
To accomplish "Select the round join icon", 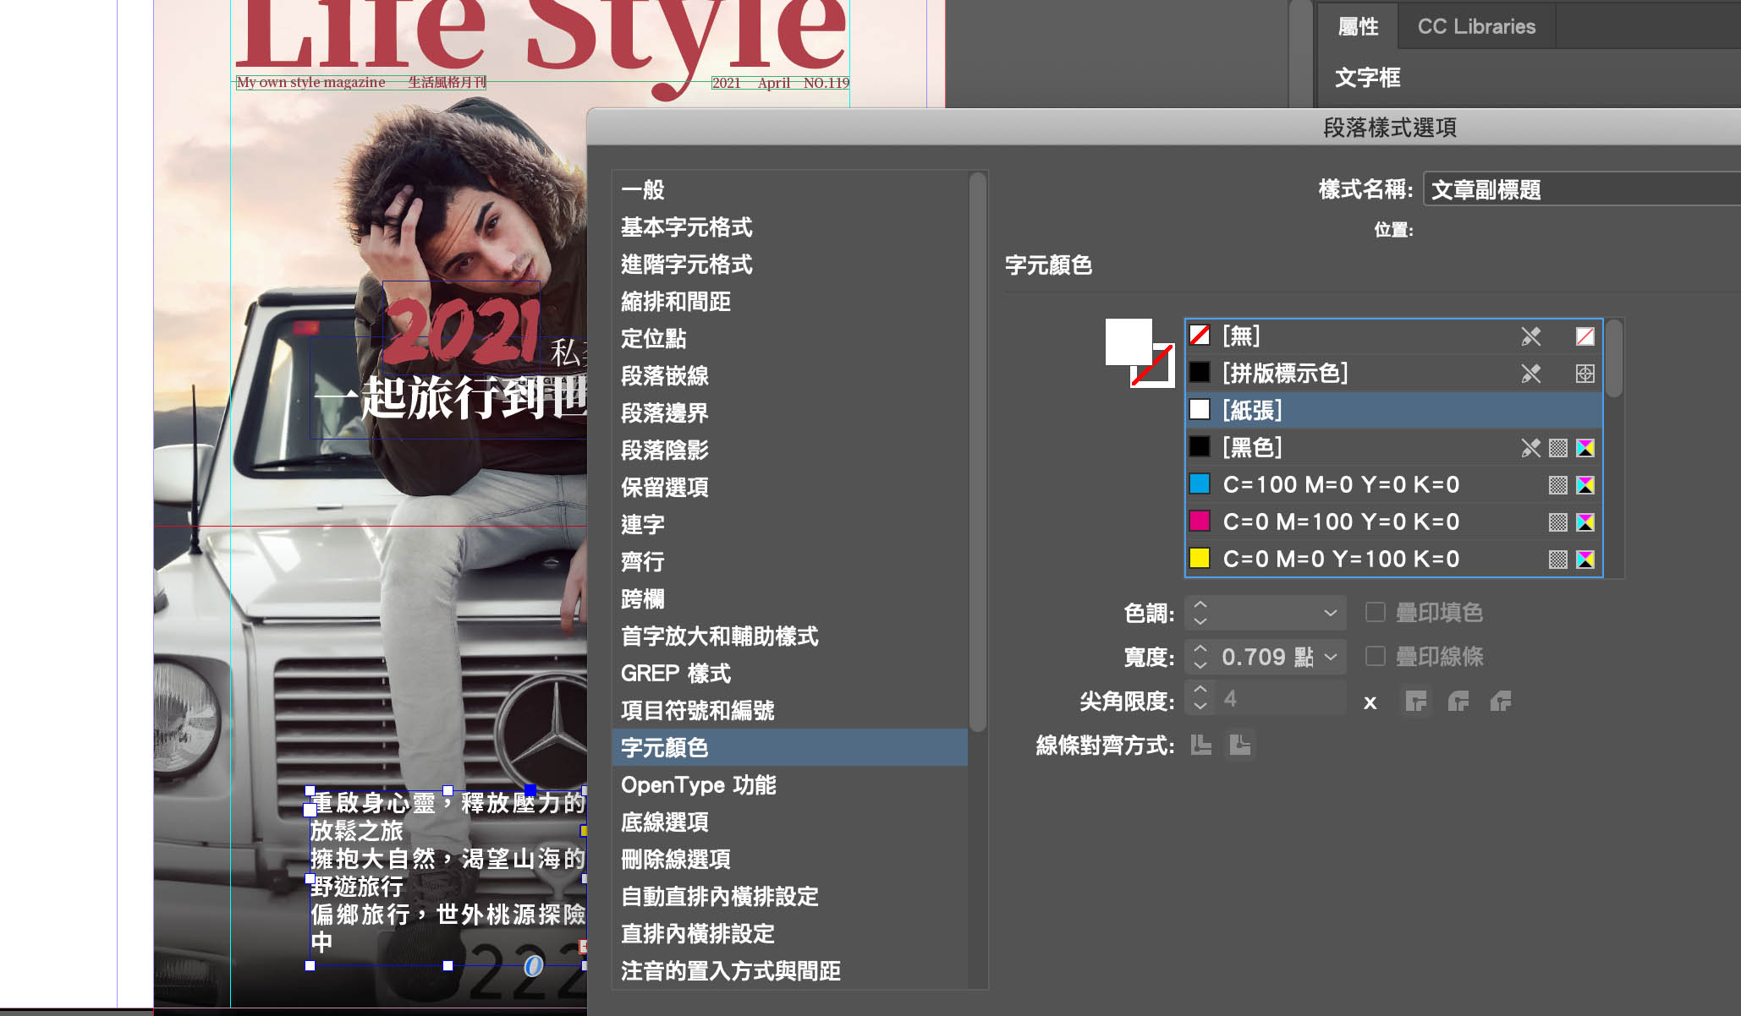I will 1458,701.
